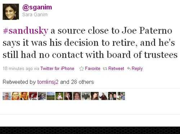180x134 pixels.
Task: Click the Reply text link
Action: (x=137, y=69)
